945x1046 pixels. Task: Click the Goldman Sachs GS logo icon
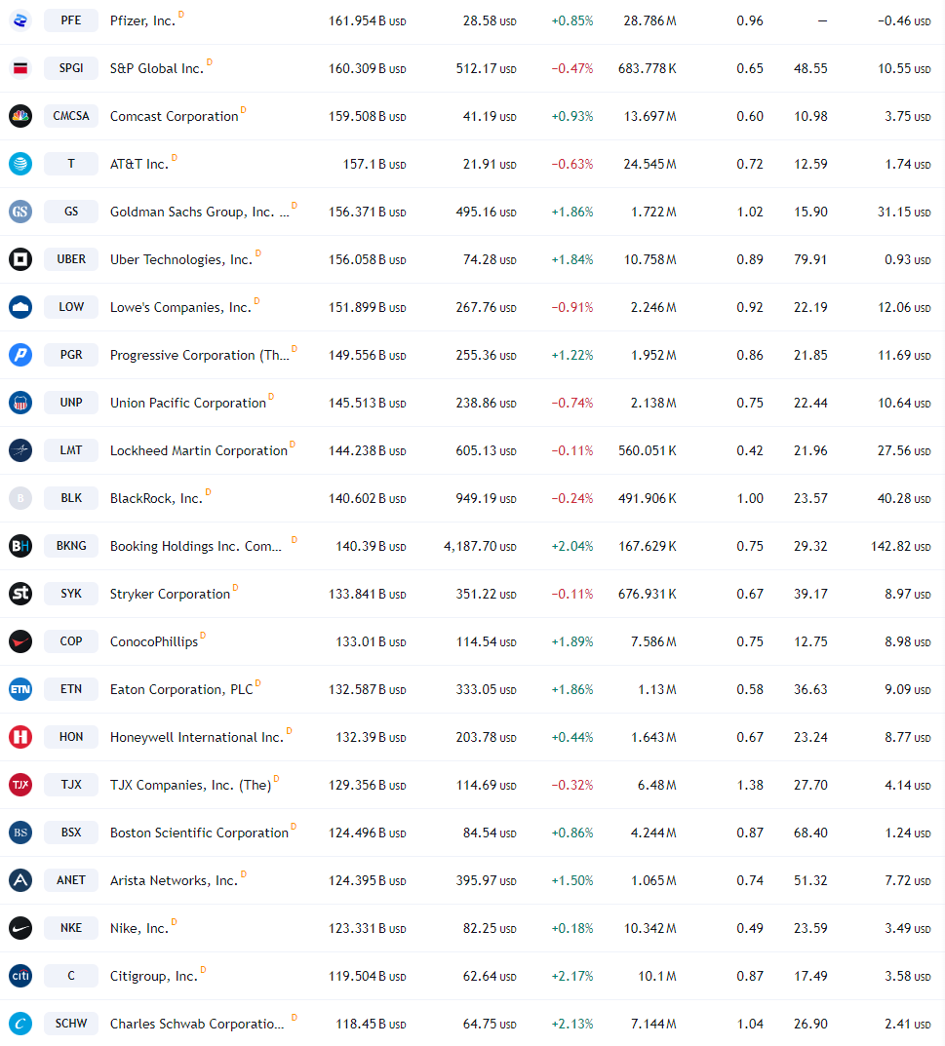[20, 212]
